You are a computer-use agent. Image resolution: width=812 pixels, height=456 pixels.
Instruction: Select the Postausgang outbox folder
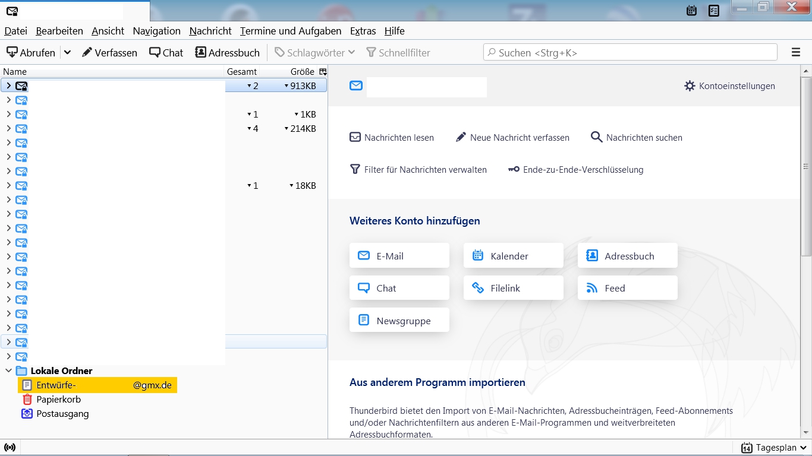(x=62, y=413)
